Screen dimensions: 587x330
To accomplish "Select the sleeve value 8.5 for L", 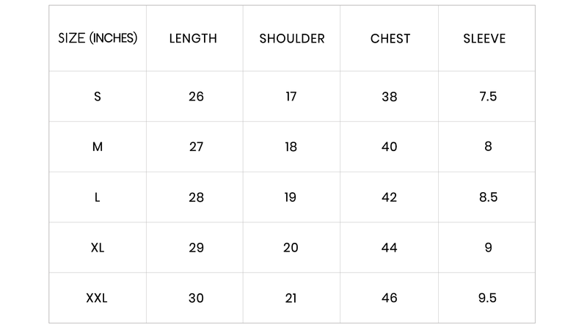I will tap(488, 197).
